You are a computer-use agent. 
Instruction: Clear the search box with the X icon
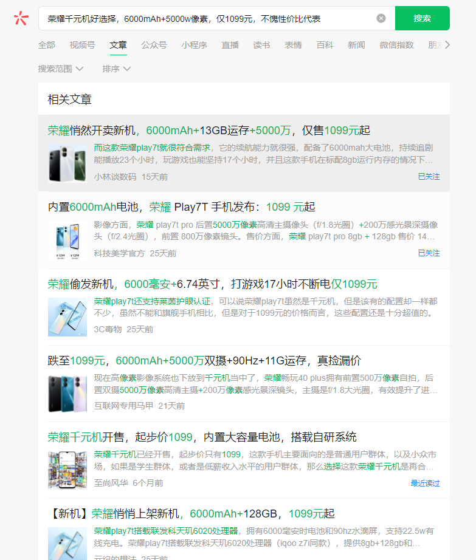381,18
